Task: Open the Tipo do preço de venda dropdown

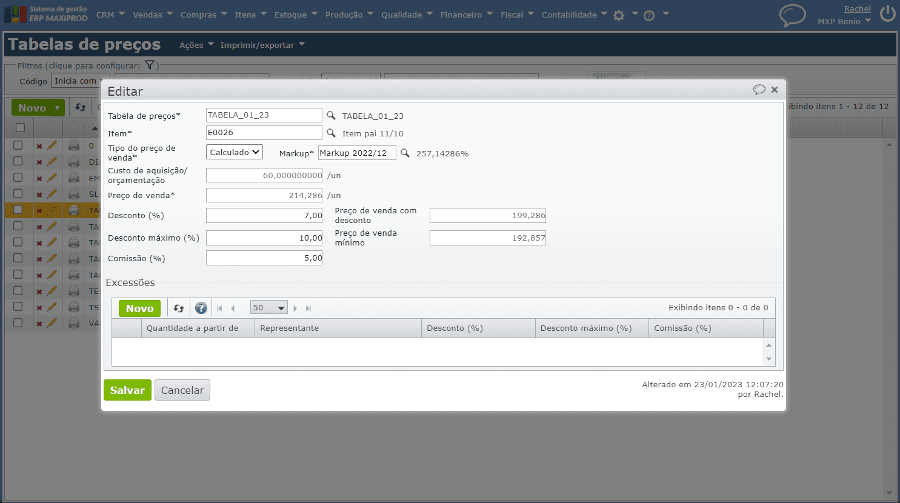Action: (x=235, y=152)
